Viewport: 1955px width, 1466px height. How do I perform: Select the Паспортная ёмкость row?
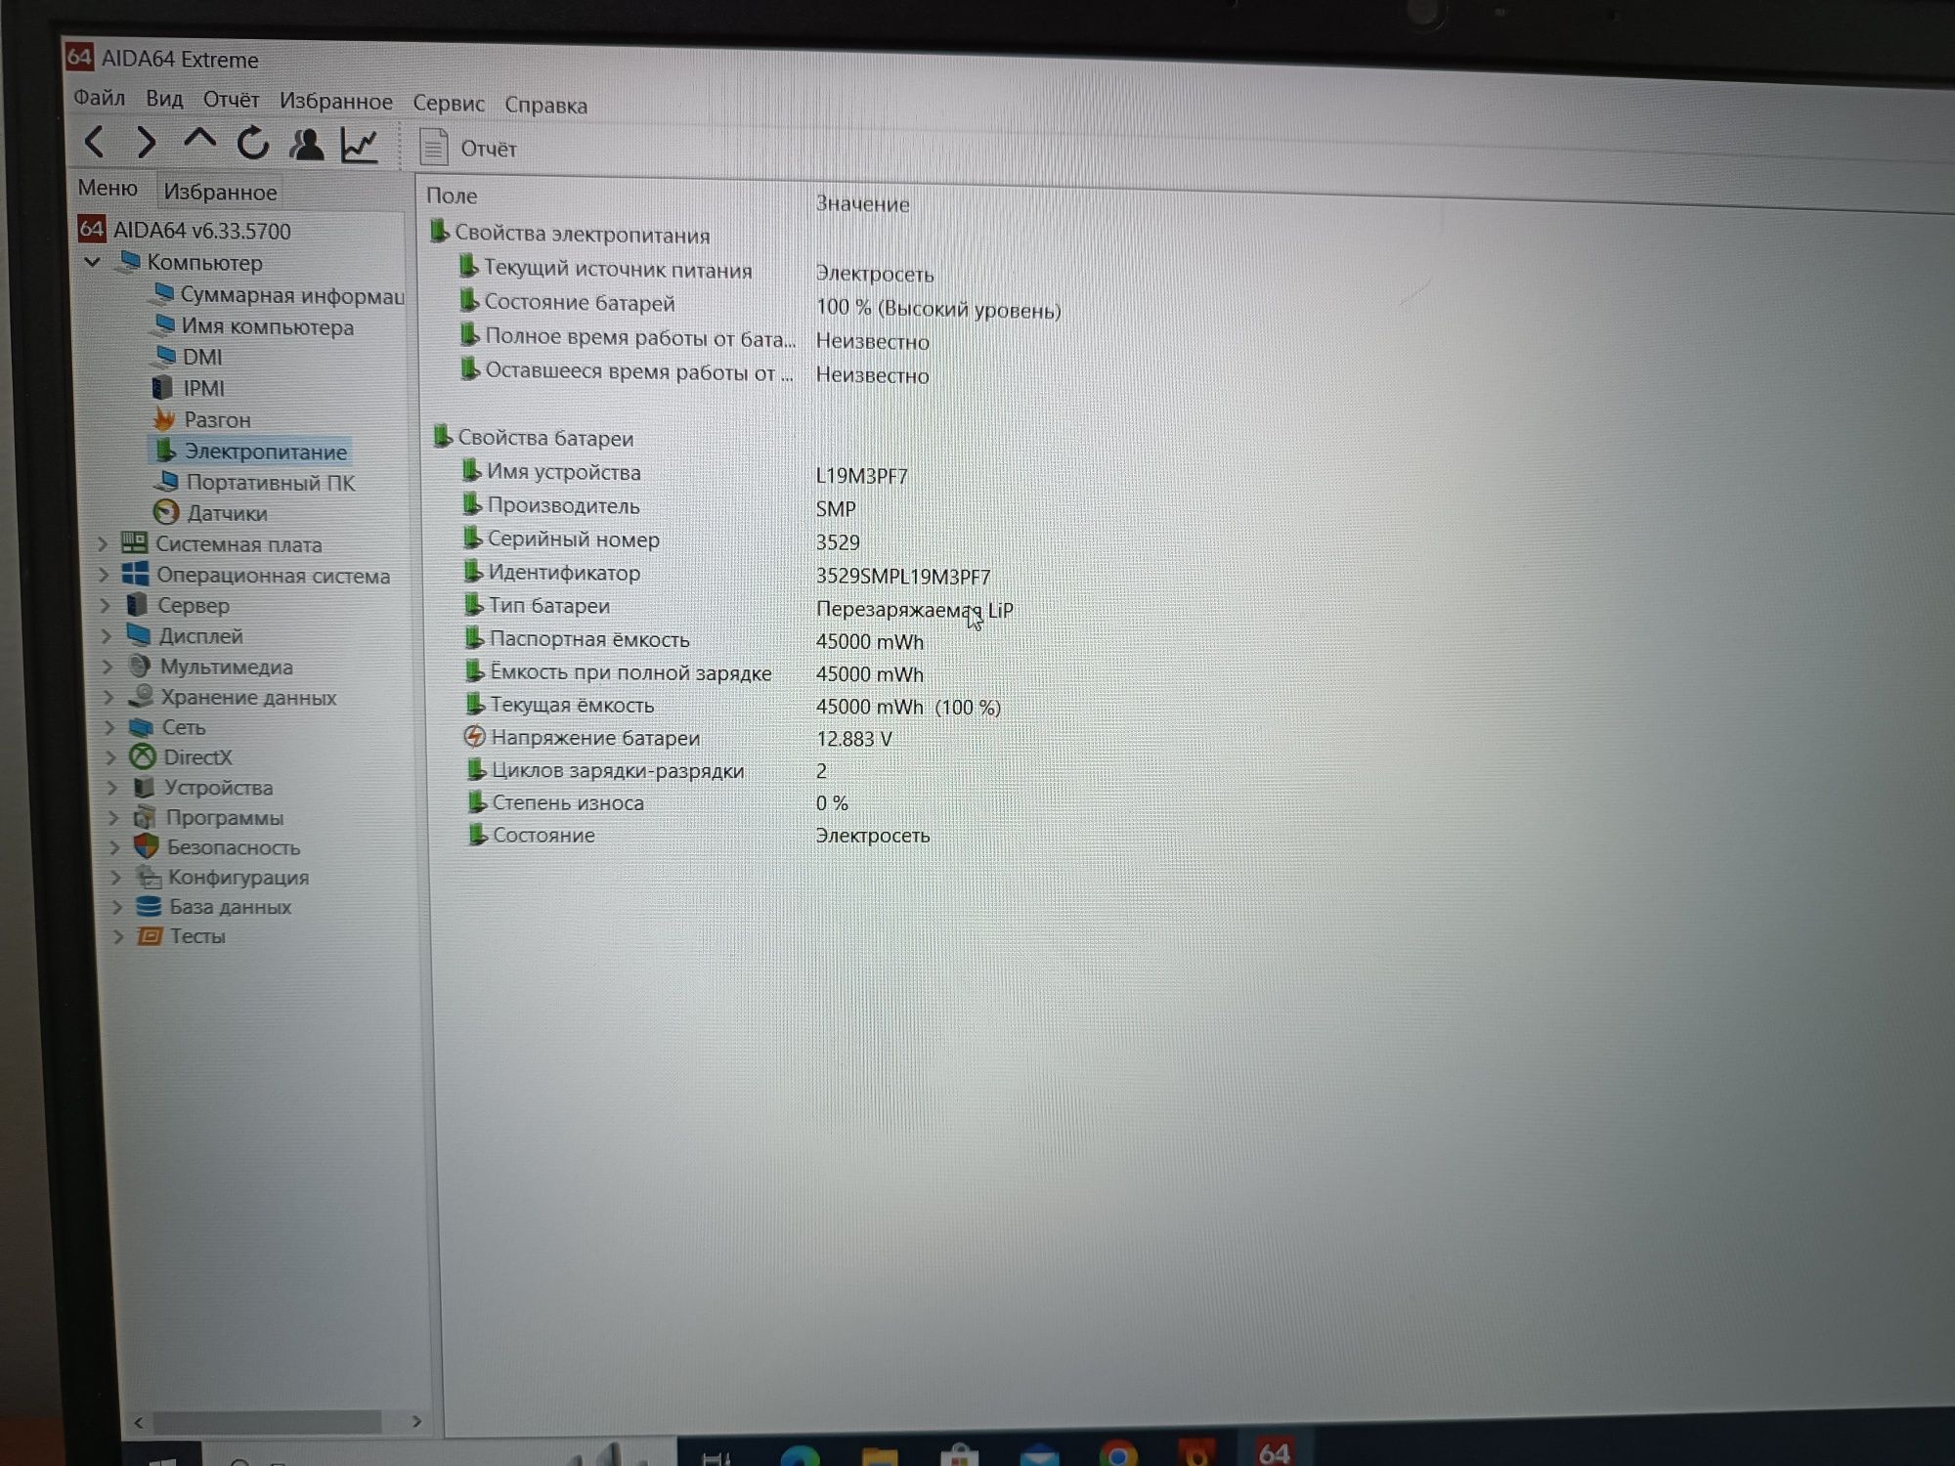694,640
